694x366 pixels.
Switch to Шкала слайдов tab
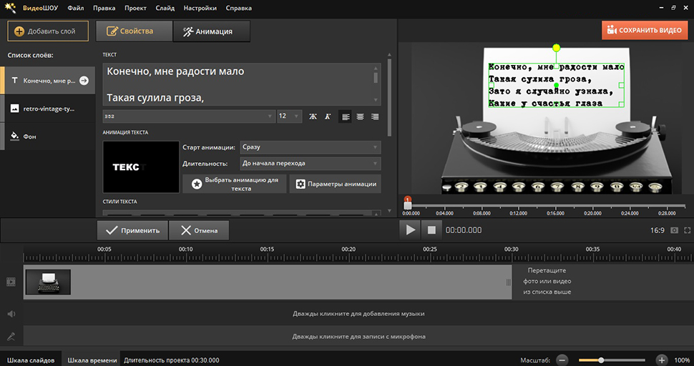pos(31,360)
